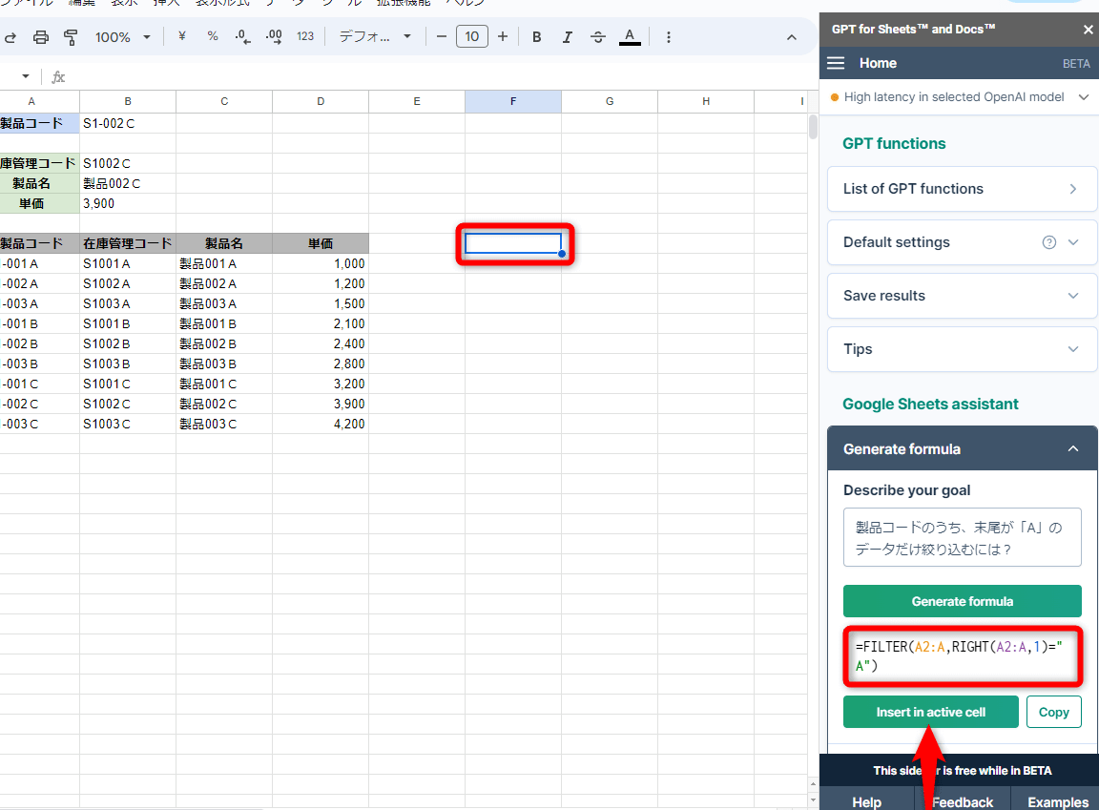Decrease decimal places

pyautogui.click(x=242, y=37)
